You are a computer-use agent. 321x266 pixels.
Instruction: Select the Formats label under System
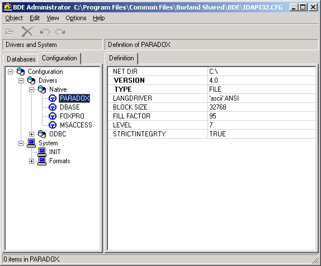[60, 161]
